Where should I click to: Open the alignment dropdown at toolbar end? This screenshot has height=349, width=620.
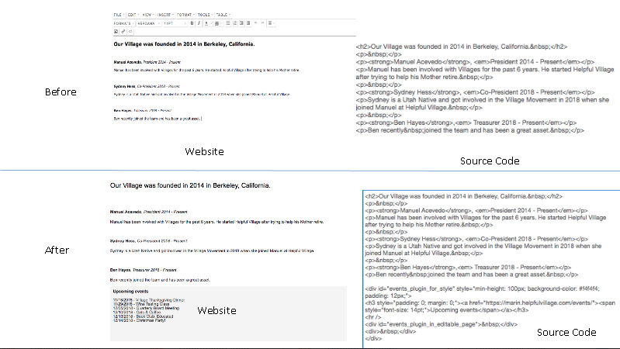point(271,23)
